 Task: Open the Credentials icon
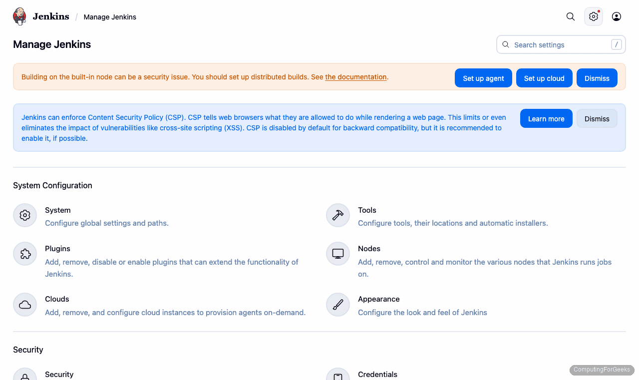(338, 376)
